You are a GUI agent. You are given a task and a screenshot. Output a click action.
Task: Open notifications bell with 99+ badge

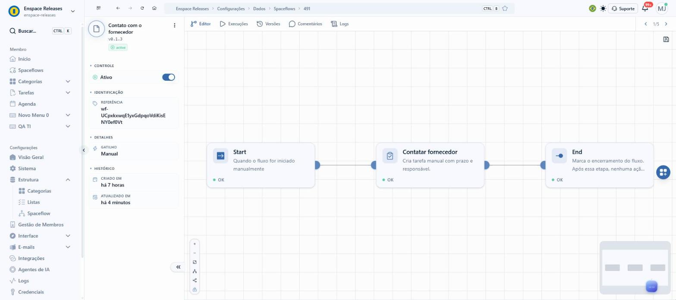(x=645, y=9)
